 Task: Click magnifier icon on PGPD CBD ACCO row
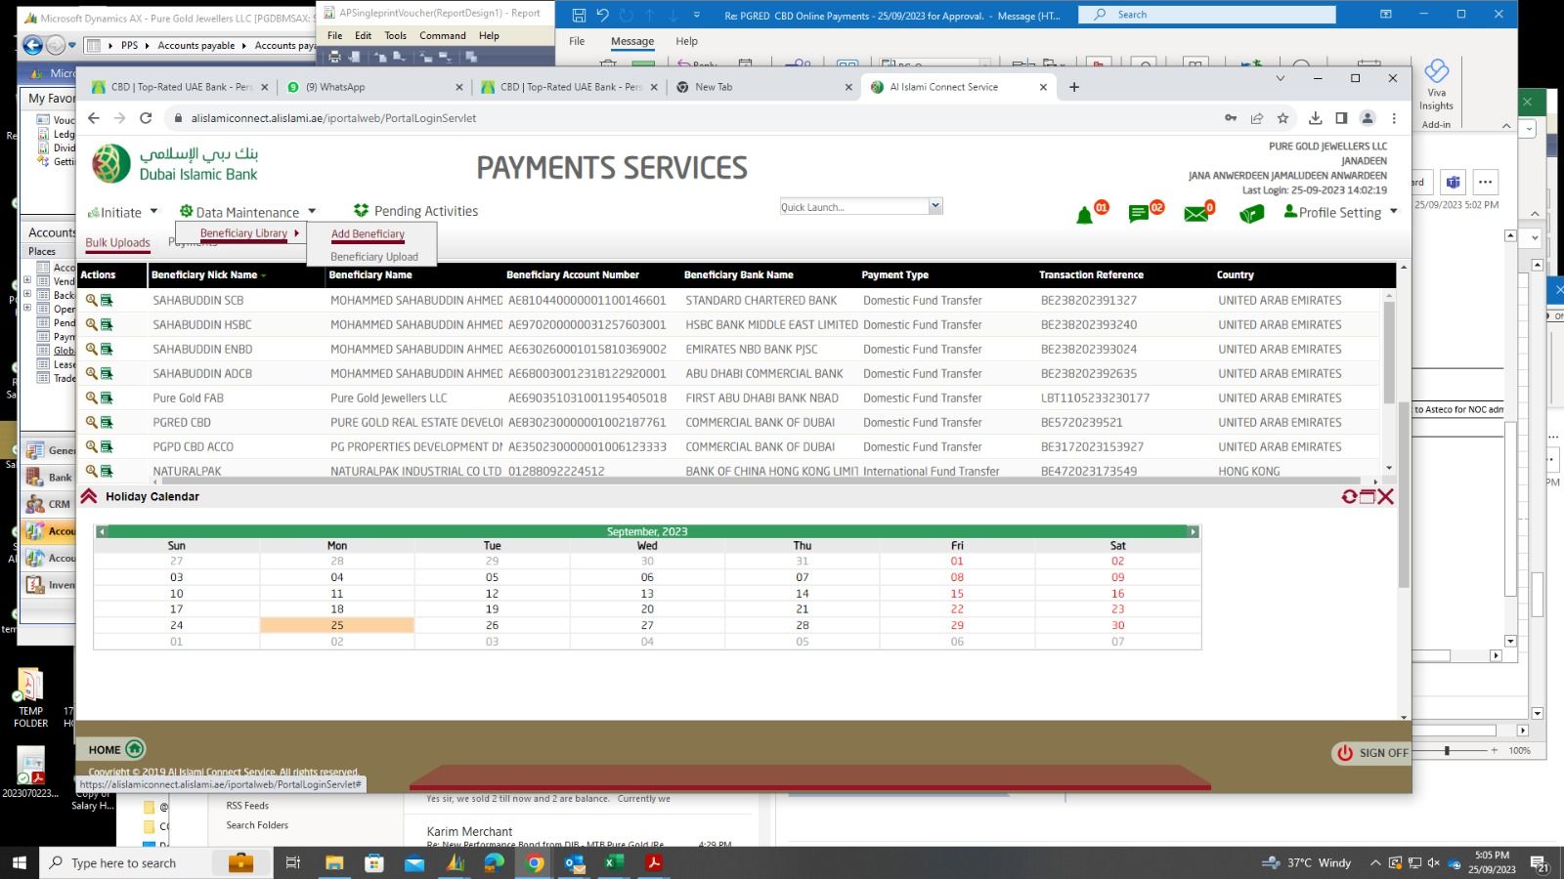pyautogui.click(x=91, y=446)
